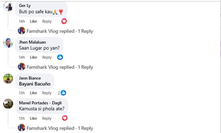Expand Famshark Vlog reply under Jhen Malaluan
The width and height of the screenshot is (221, 133).
pos(60,67)
